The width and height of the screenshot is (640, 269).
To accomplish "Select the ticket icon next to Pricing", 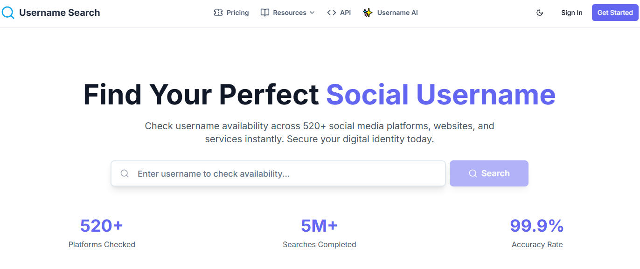I will coord(218,13).
